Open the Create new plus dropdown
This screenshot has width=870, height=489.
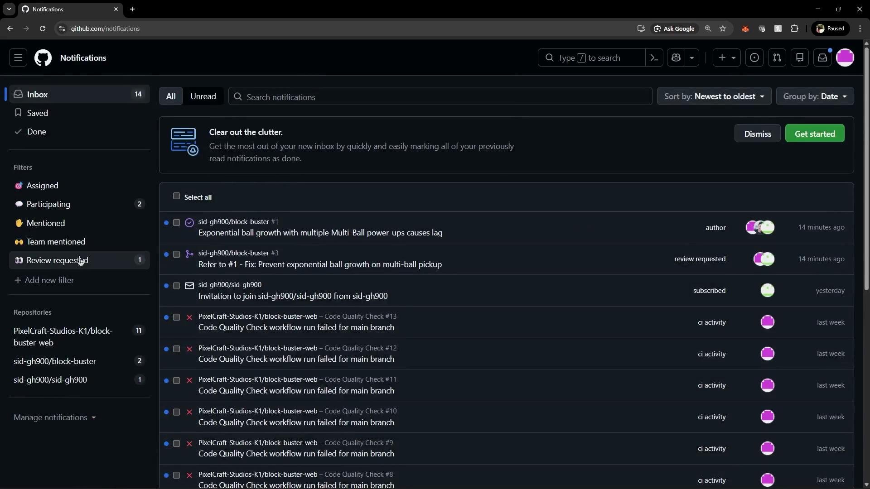pos(727,58)
